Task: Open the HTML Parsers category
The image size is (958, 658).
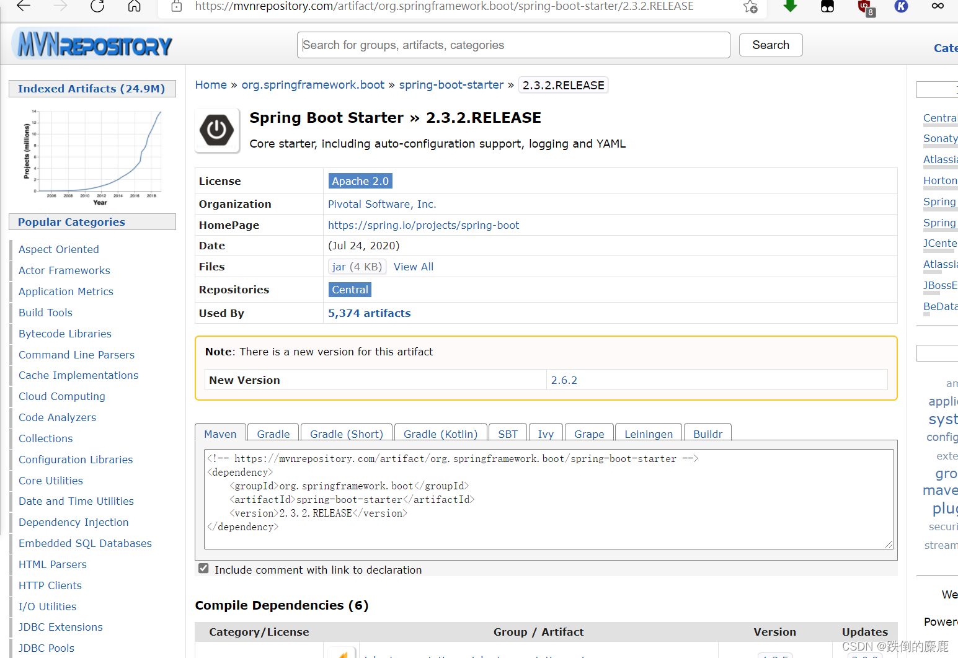Action: click(53, 564)
